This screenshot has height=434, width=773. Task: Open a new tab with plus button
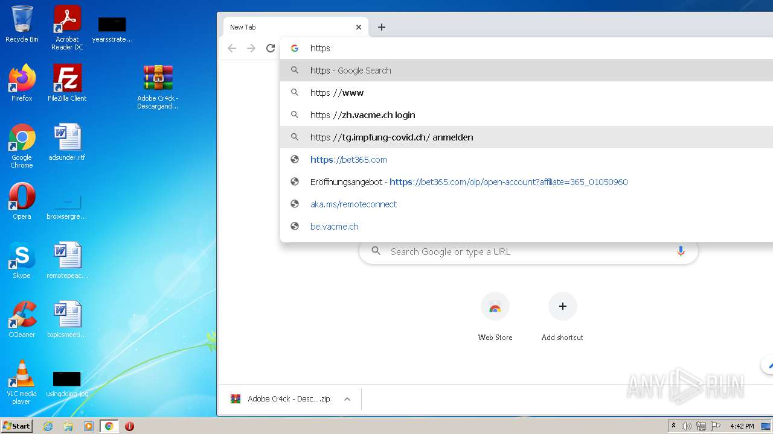(382, 27)
